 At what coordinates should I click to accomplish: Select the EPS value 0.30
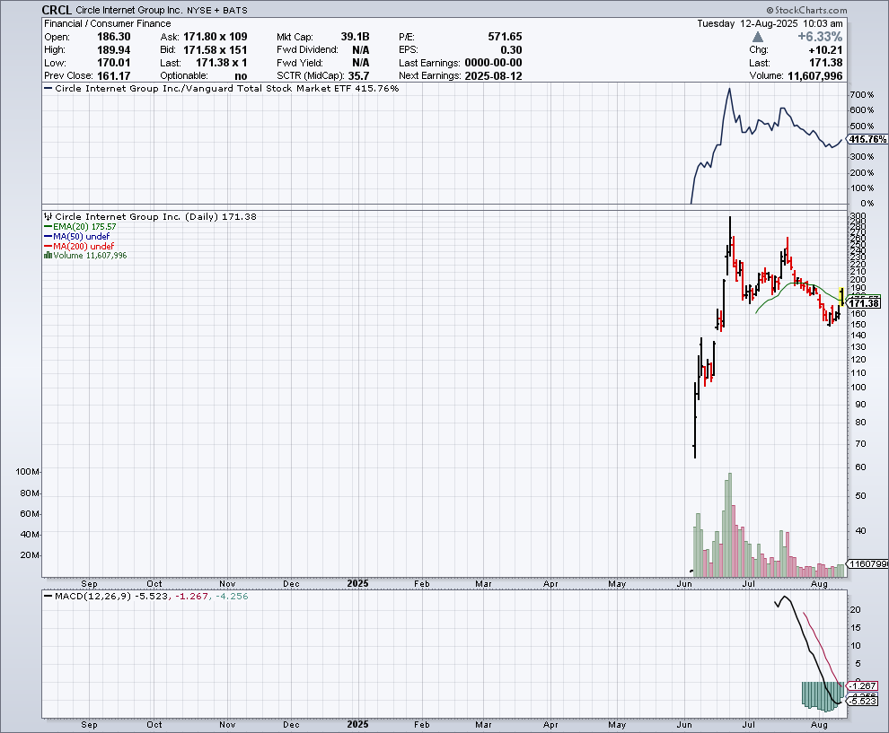(512, 50)
